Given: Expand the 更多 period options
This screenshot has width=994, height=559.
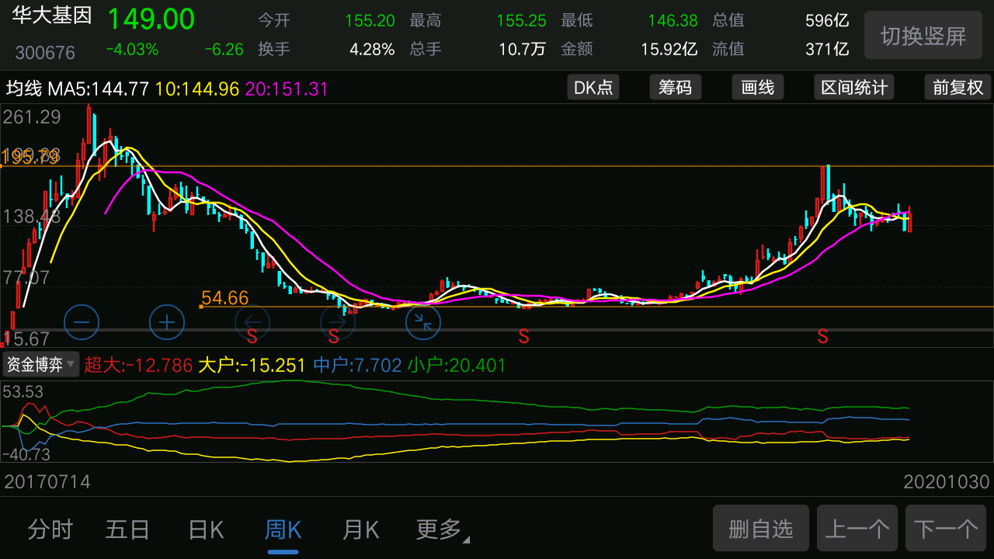Looking at the screenshot, I should [x=443, y=530].
